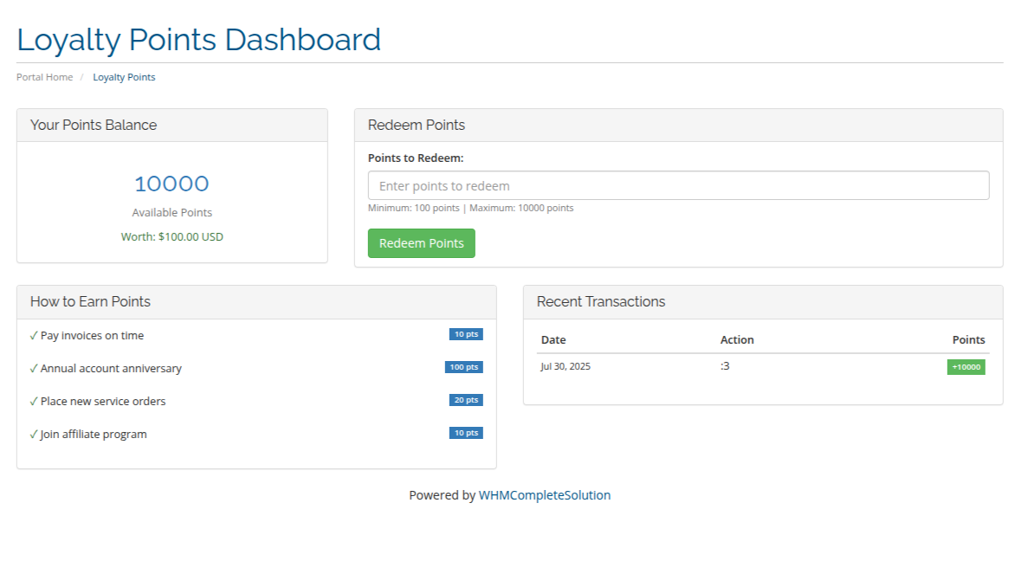Click the Date column header
1021x574 pixels.
coord(553,339)
